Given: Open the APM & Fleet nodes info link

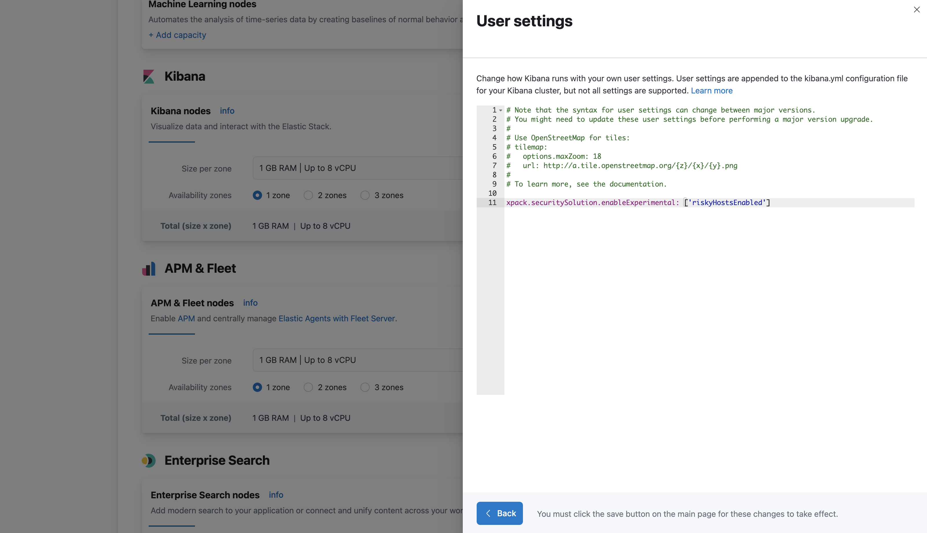Looking at the screenshot, I should click(x=250, y=303).
